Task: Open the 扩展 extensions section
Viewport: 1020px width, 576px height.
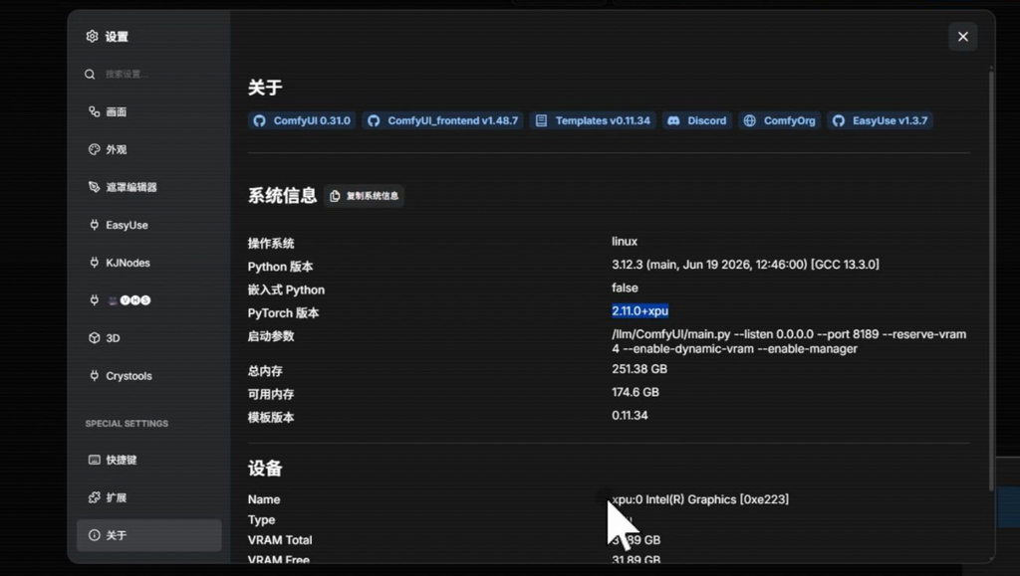Action: [149, 497]
